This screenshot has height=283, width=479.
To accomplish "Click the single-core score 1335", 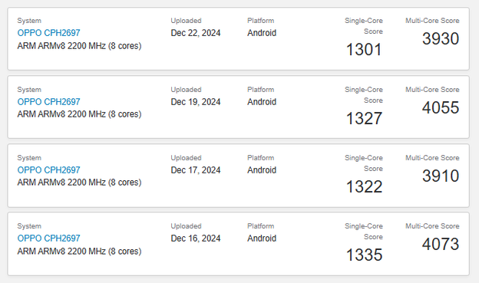I will (x=364, y=255).
